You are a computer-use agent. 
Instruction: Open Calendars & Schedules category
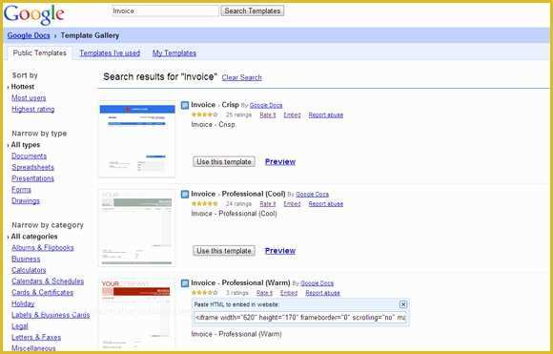point(48,281)
